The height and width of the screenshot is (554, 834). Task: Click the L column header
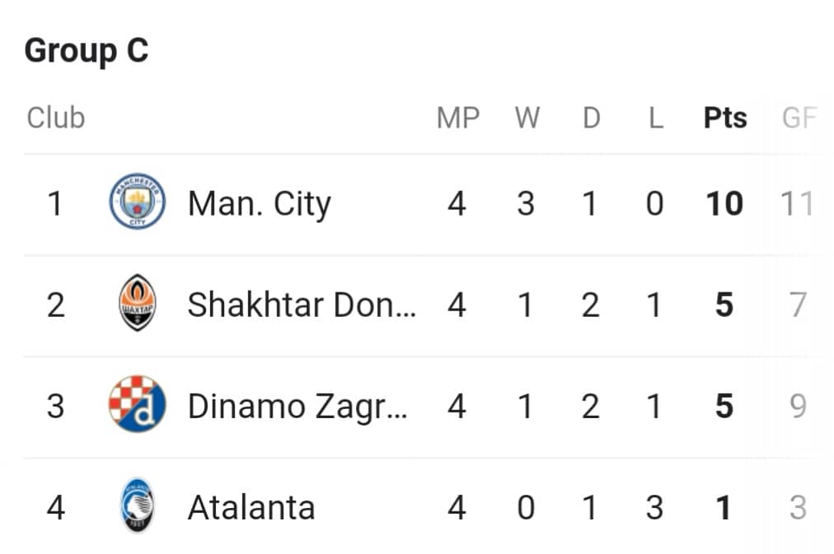coord(656,118)
